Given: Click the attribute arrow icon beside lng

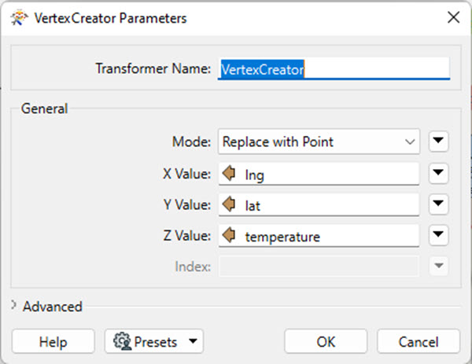Looking at the screenshot, I should click(x=229, y=173).
